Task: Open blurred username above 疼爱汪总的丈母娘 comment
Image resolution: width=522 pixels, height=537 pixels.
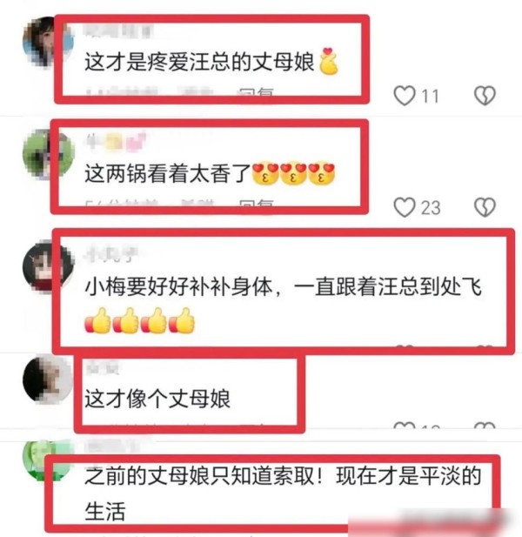Action: [118, 31]
